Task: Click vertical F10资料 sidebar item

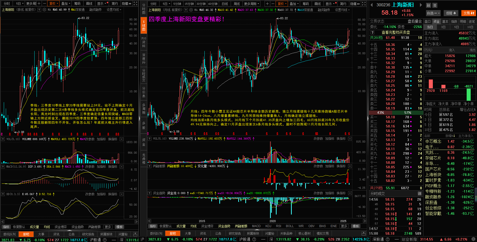Action: coord(144,42)
